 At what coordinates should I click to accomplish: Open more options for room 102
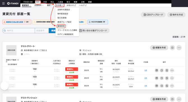172,70
